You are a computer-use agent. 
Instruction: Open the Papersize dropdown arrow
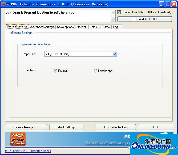click(x=115, y=54)
